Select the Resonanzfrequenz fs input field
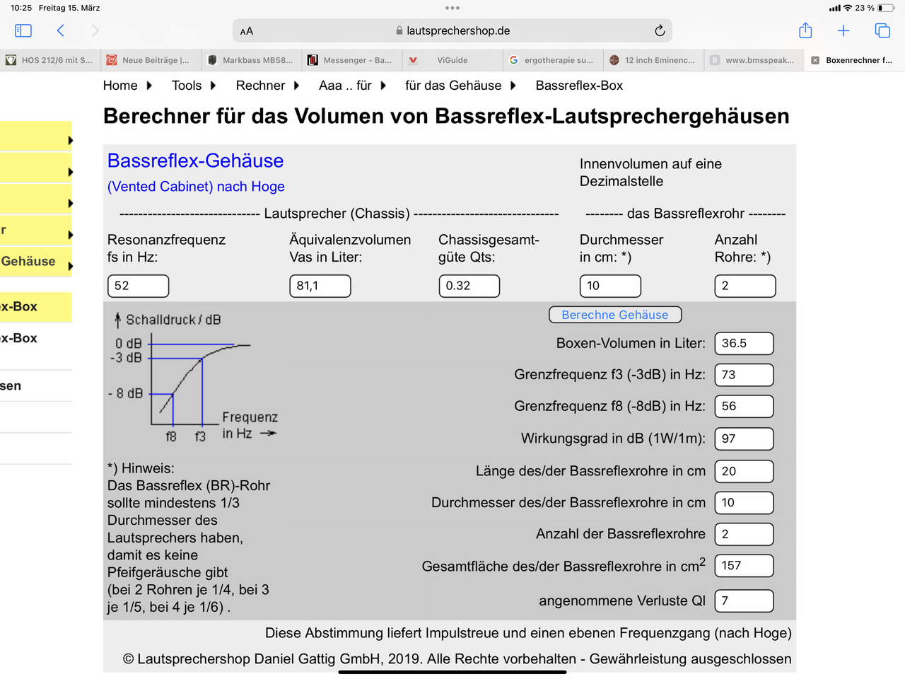The height and width of the screenshot is (679, 905). tap(138, 286)
